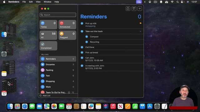Open Mail from the Dock
Viewport: 200px width, 112px height.
click(x=39, y=106)
